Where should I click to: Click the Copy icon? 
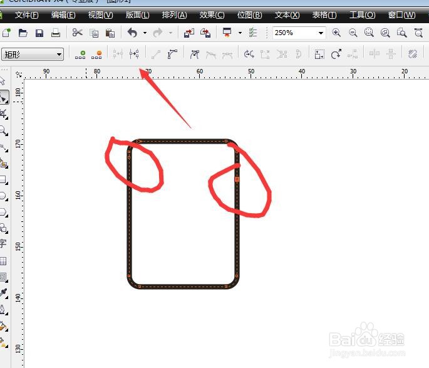click(94, 33)
